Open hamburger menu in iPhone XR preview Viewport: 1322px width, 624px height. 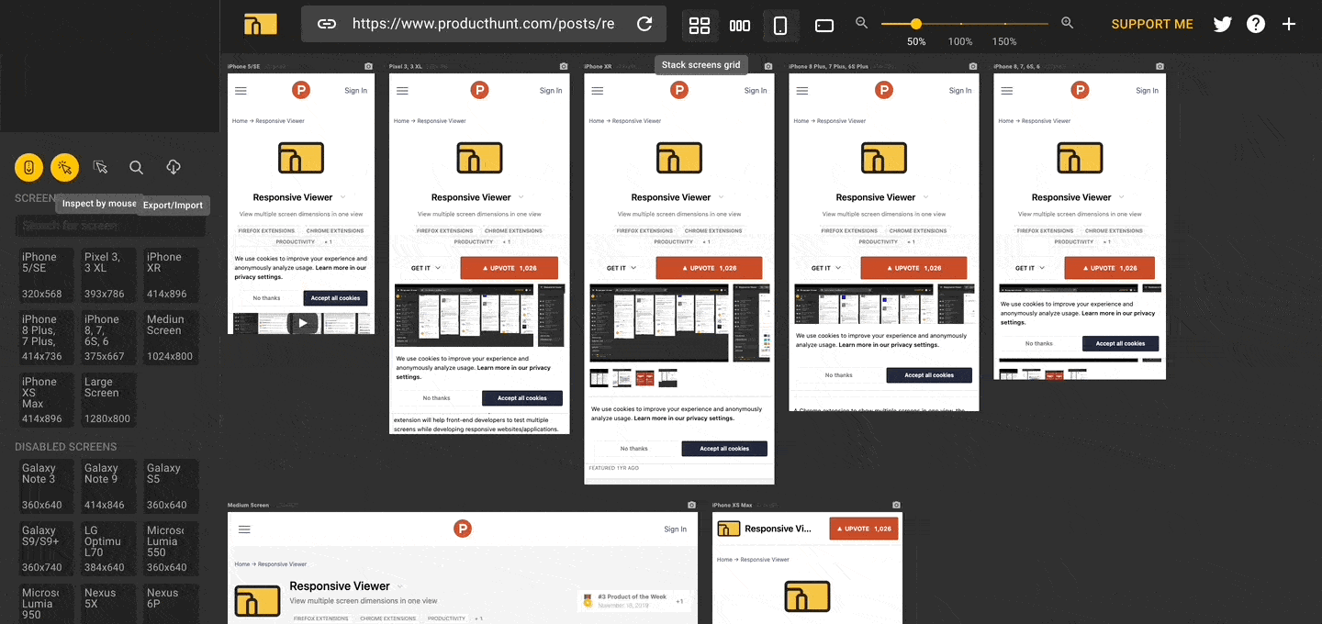[597, 90]
